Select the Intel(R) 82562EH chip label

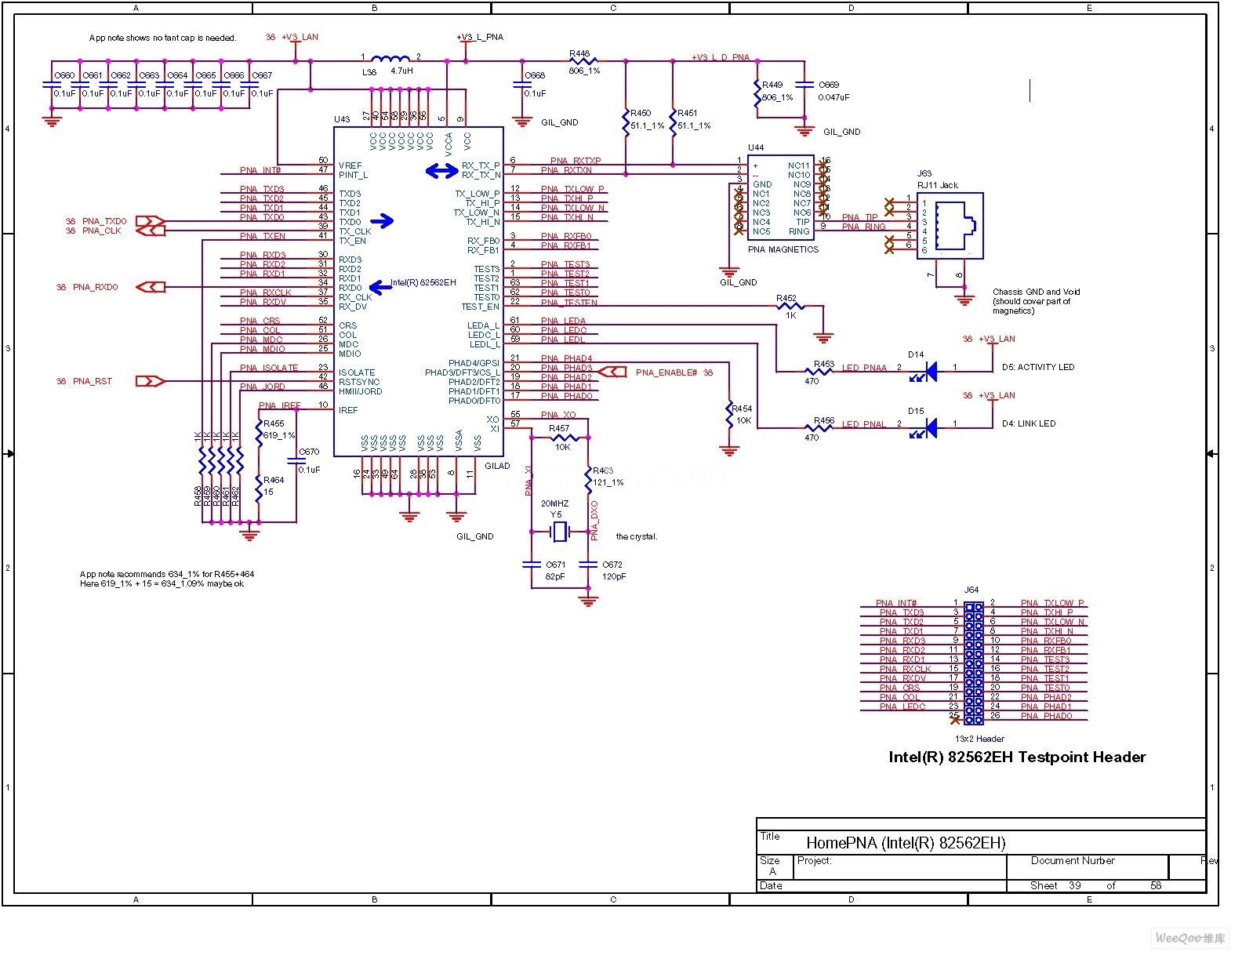click(423, 282)
